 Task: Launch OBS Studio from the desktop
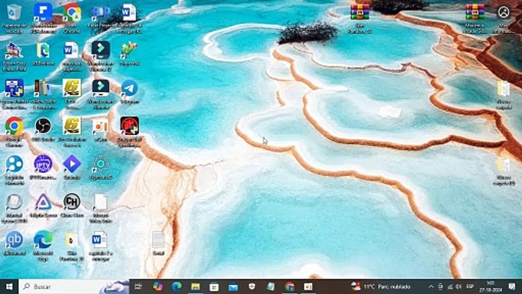pyautogui.click(x=43, y=126)
